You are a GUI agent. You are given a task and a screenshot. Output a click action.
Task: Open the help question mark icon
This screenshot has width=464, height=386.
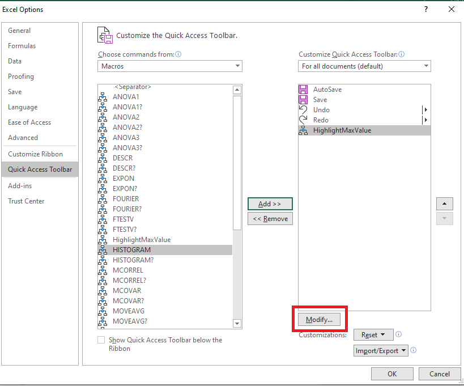pyautogui.click(x=426, y=9)
